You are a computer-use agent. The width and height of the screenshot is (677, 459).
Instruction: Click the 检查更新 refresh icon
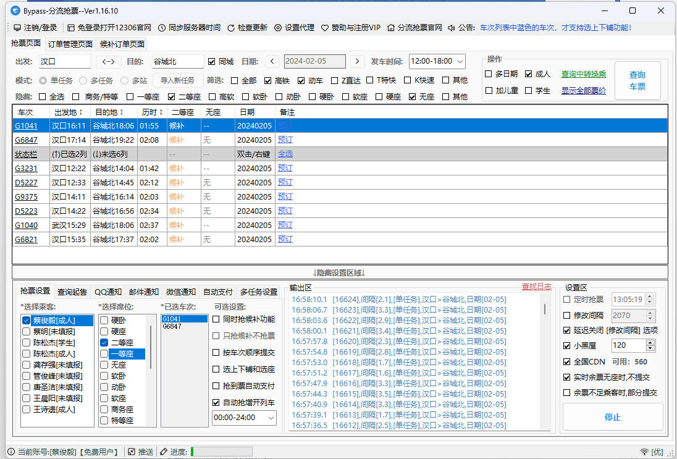tap(231, 28)
